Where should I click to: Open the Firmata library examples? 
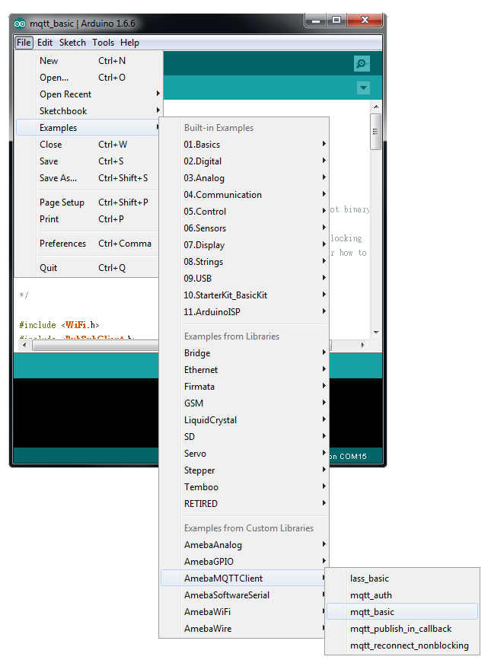click(x=244, y=387)
